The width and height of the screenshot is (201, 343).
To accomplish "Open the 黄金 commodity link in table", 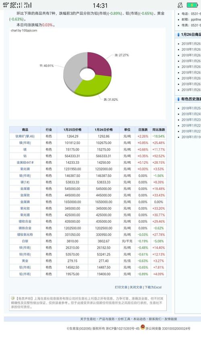I will 25,261.
